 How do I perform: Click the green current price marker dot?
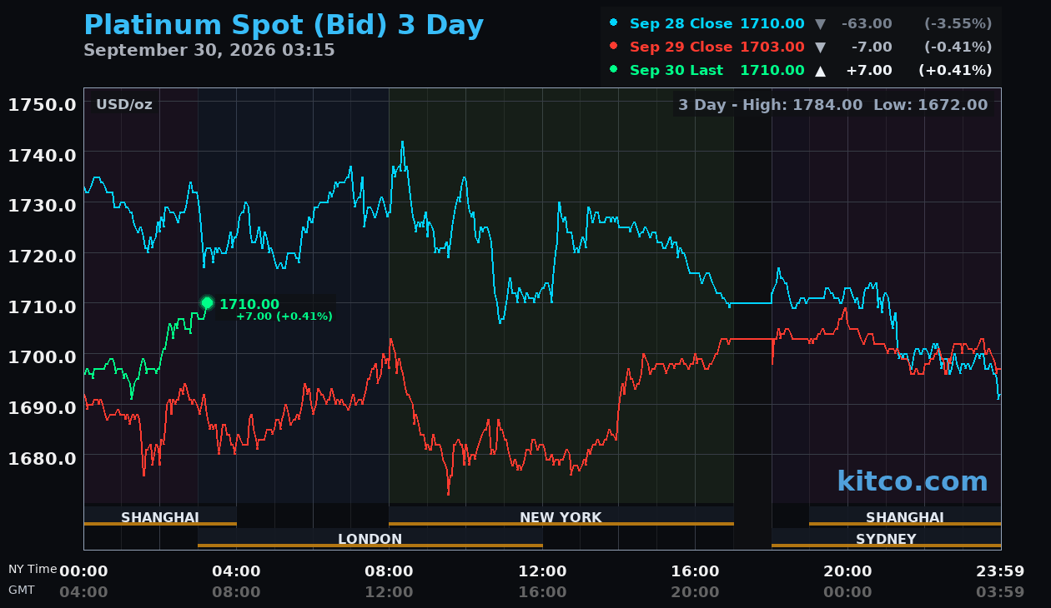207,302
